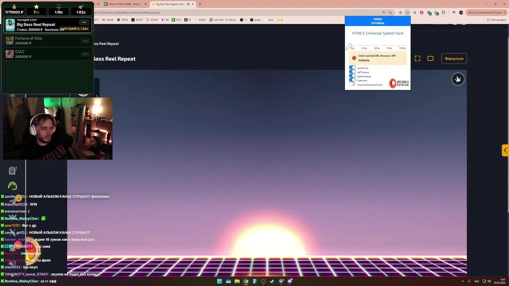Collapse the CULT slot entry
Screen dimensions: 509x286
pyautogui.click(x=85, y=54)
